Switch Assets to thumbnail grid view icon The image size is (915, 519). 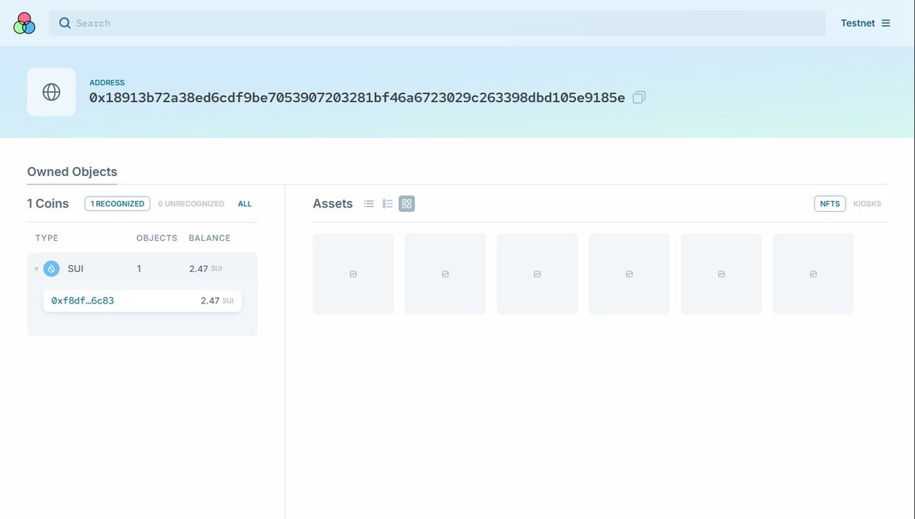[x=406, y=203]
